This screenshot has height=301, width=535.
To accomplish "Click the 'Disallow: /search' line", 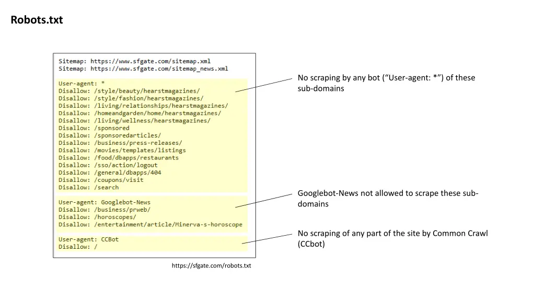I will [x=89, y=188].
